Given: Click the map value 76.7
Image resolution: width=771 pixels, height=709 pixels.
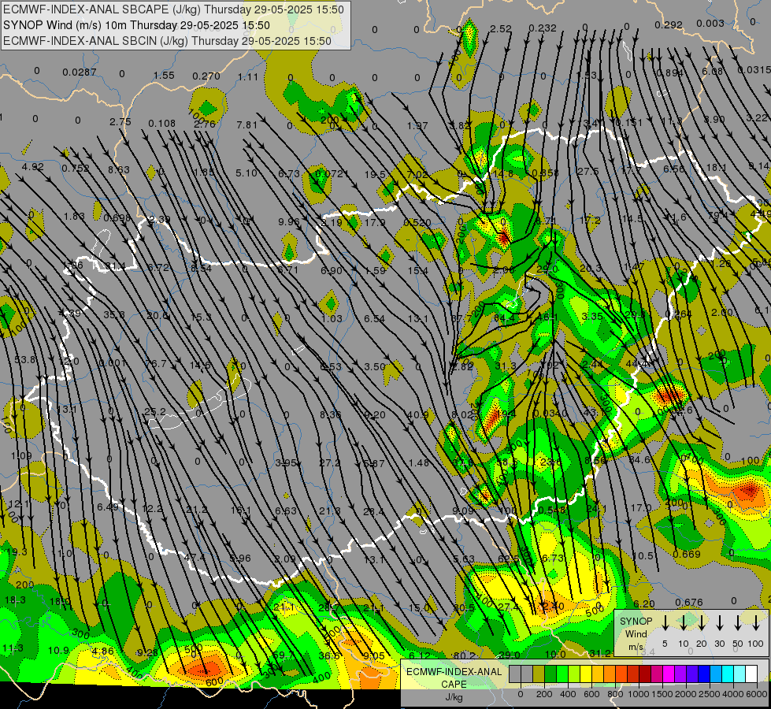Looking at the screenshot, I should pos(156,364).
